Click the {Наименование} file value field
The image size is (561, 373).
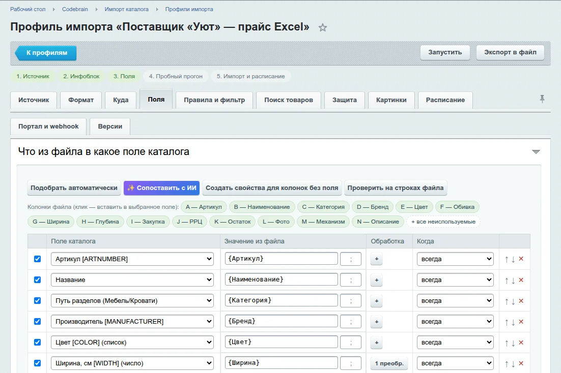pyautogui.click(x=281, y=279)
